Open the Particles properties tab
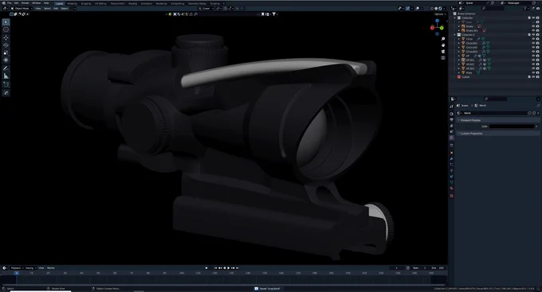Viewport: 542px width, 292px height. (x=451, y=165)
